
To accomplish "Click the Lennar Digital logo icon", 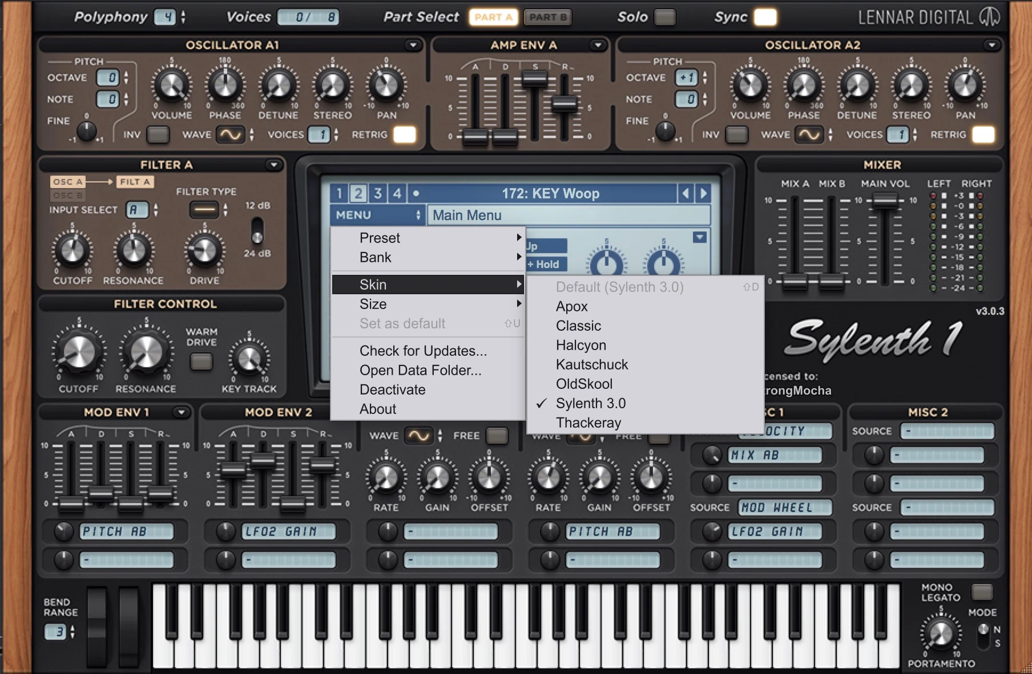I will (x=990, y=17).
